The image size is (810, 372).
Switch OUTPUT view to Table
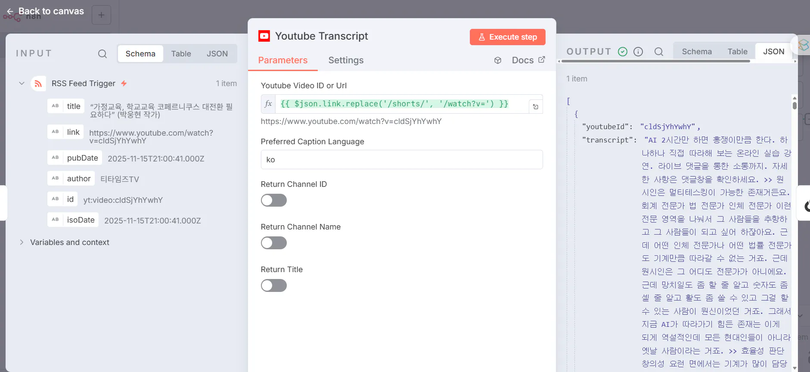[x=737, y=52]
